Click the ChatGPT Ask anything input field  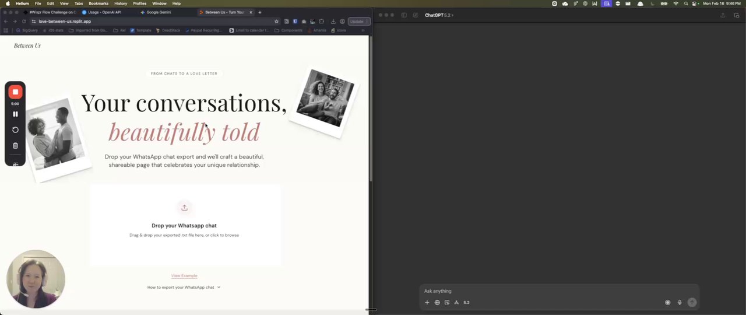(x=559, y=291)
